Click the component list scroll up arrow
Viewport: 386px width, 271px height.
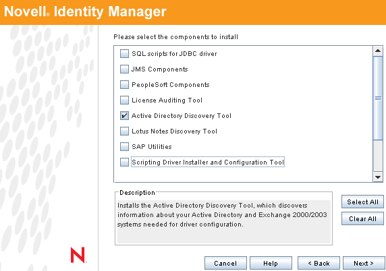(x=378, y=51)
